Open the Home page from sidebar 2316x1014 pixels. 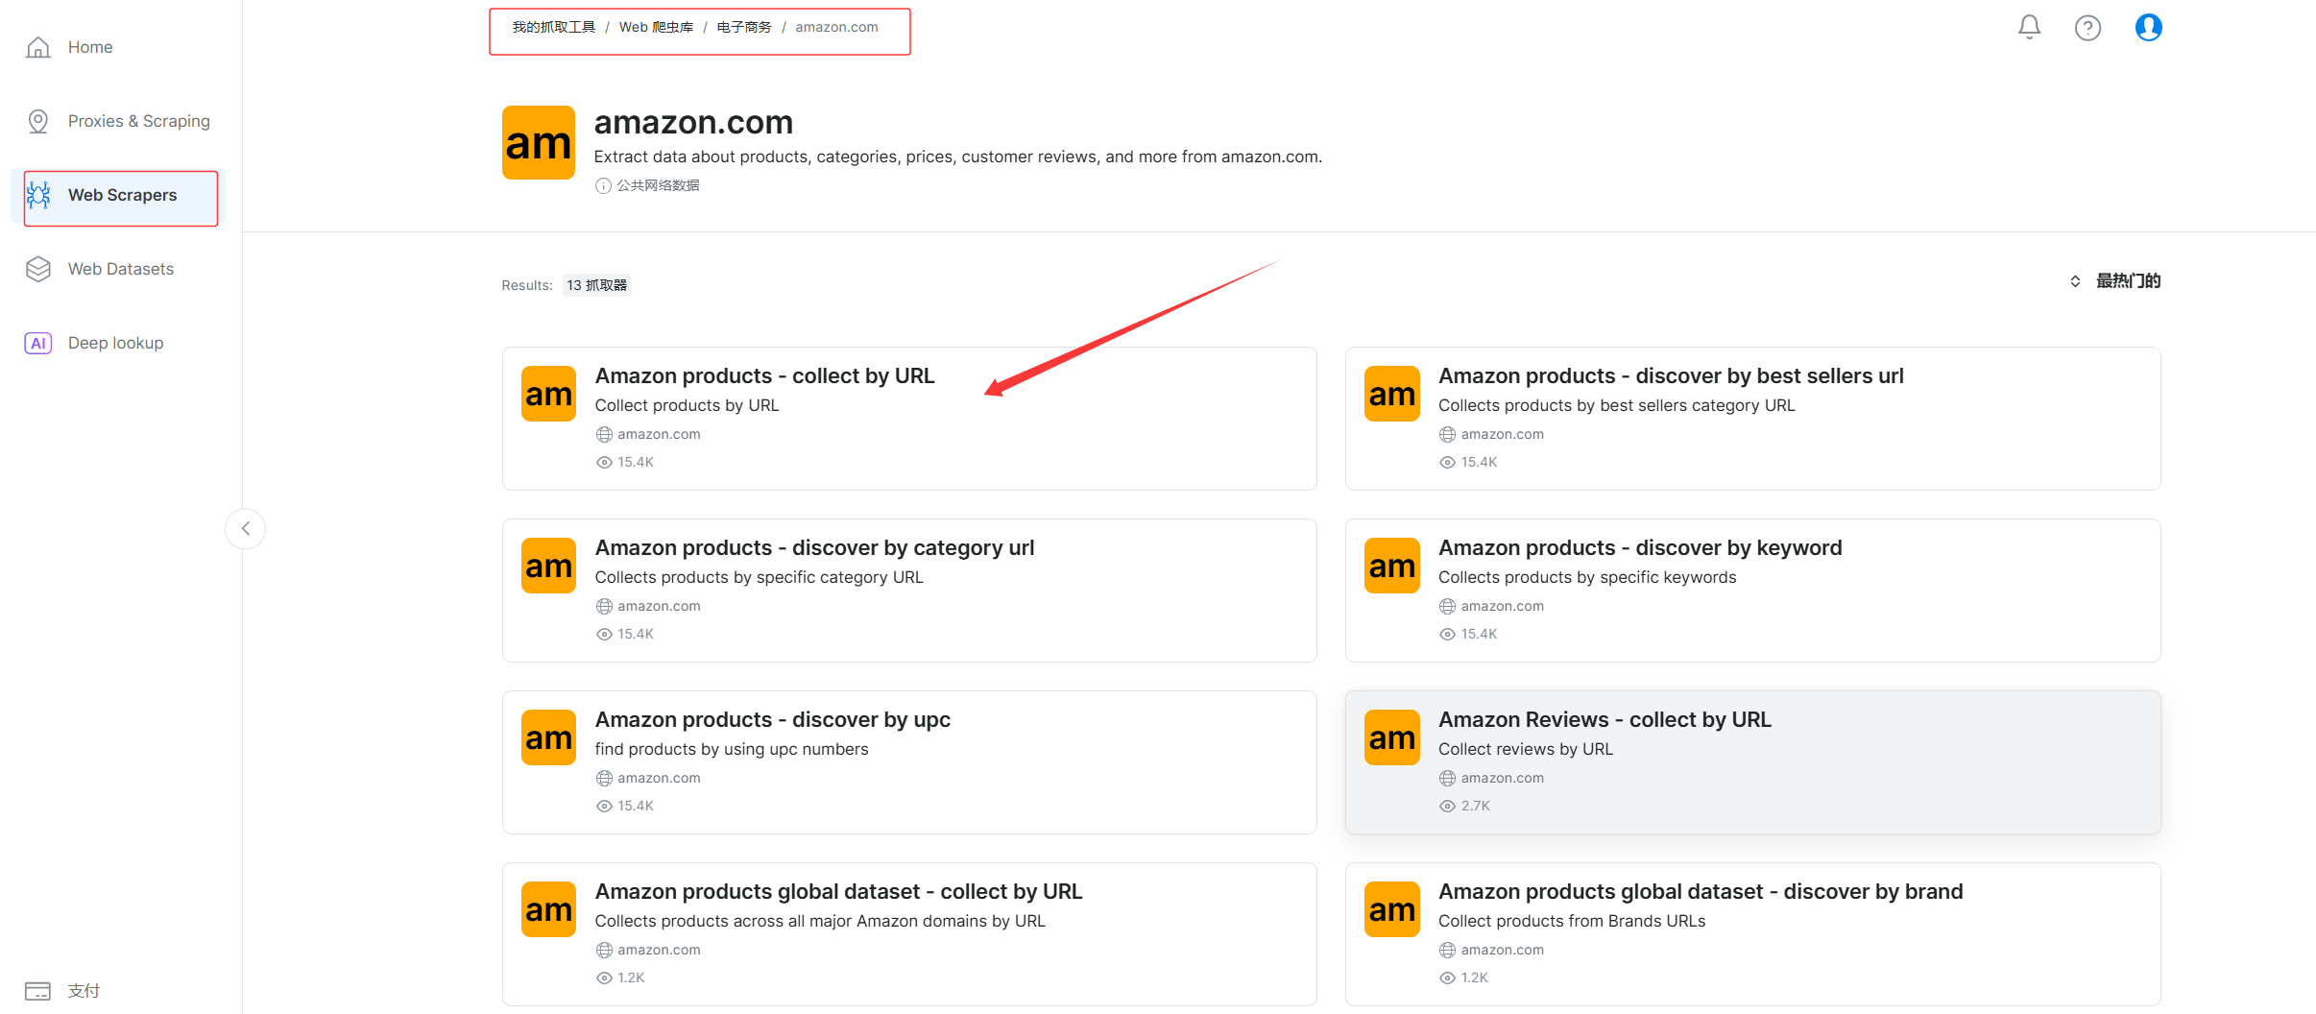point(89,47)
